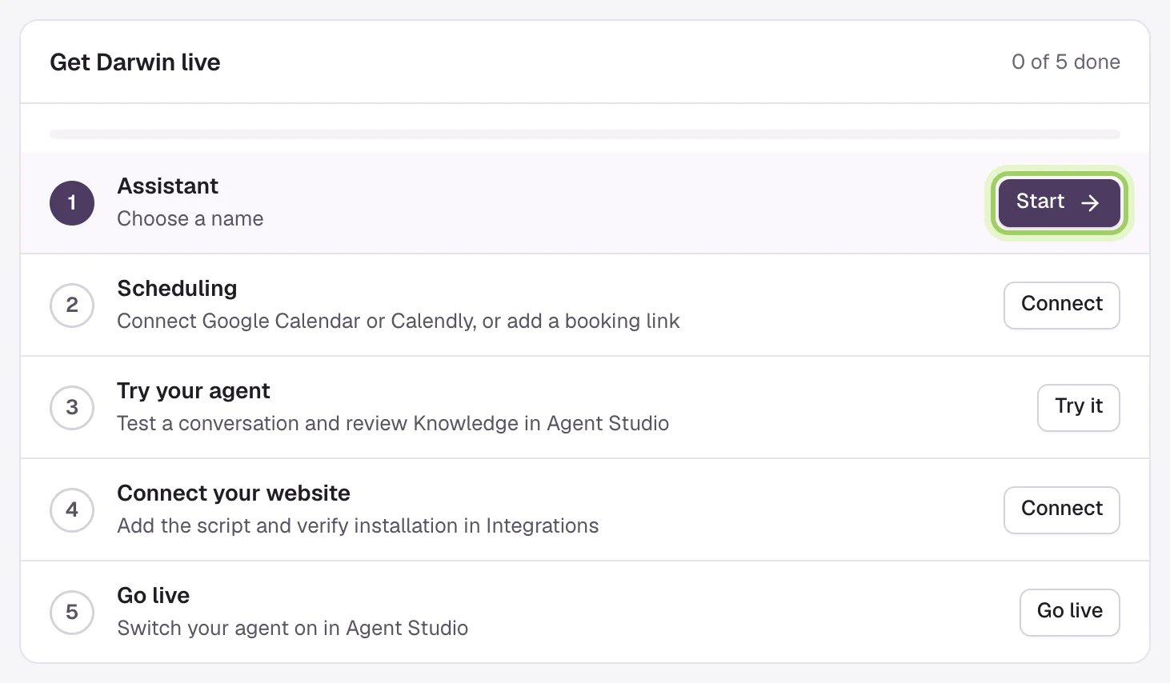Click the Start button for Assistant
The height and width of the screenshot is (683, 1170).
[x=1059, y=202]
